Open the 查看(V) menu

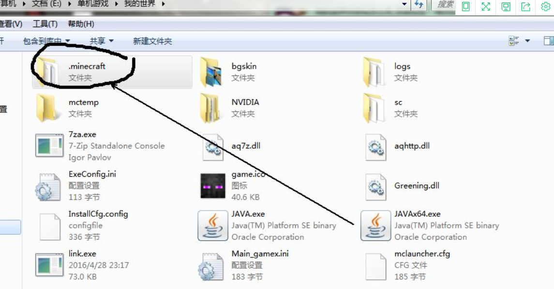click(x=11, y=24)
